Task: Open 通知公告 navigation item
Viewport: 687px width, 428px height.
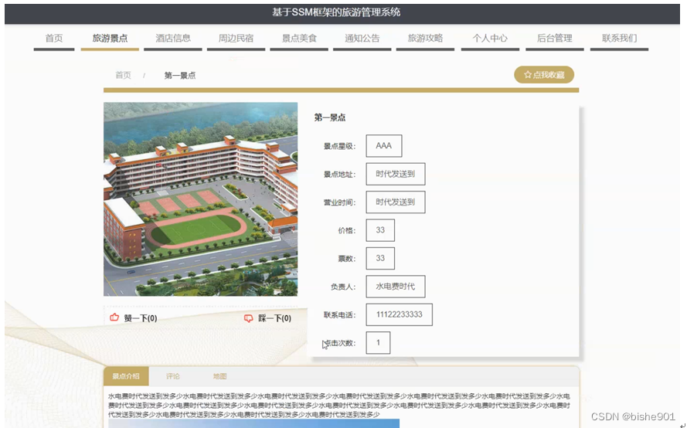Action: click(362, 38)
